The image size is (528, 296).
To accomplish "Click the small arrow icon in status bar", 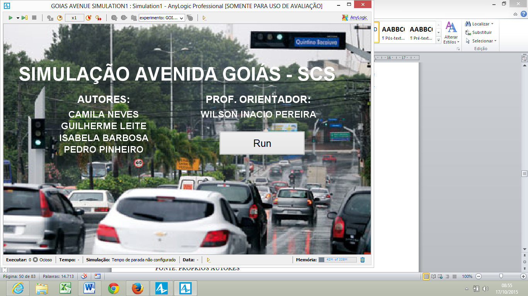I will point(209,260).
